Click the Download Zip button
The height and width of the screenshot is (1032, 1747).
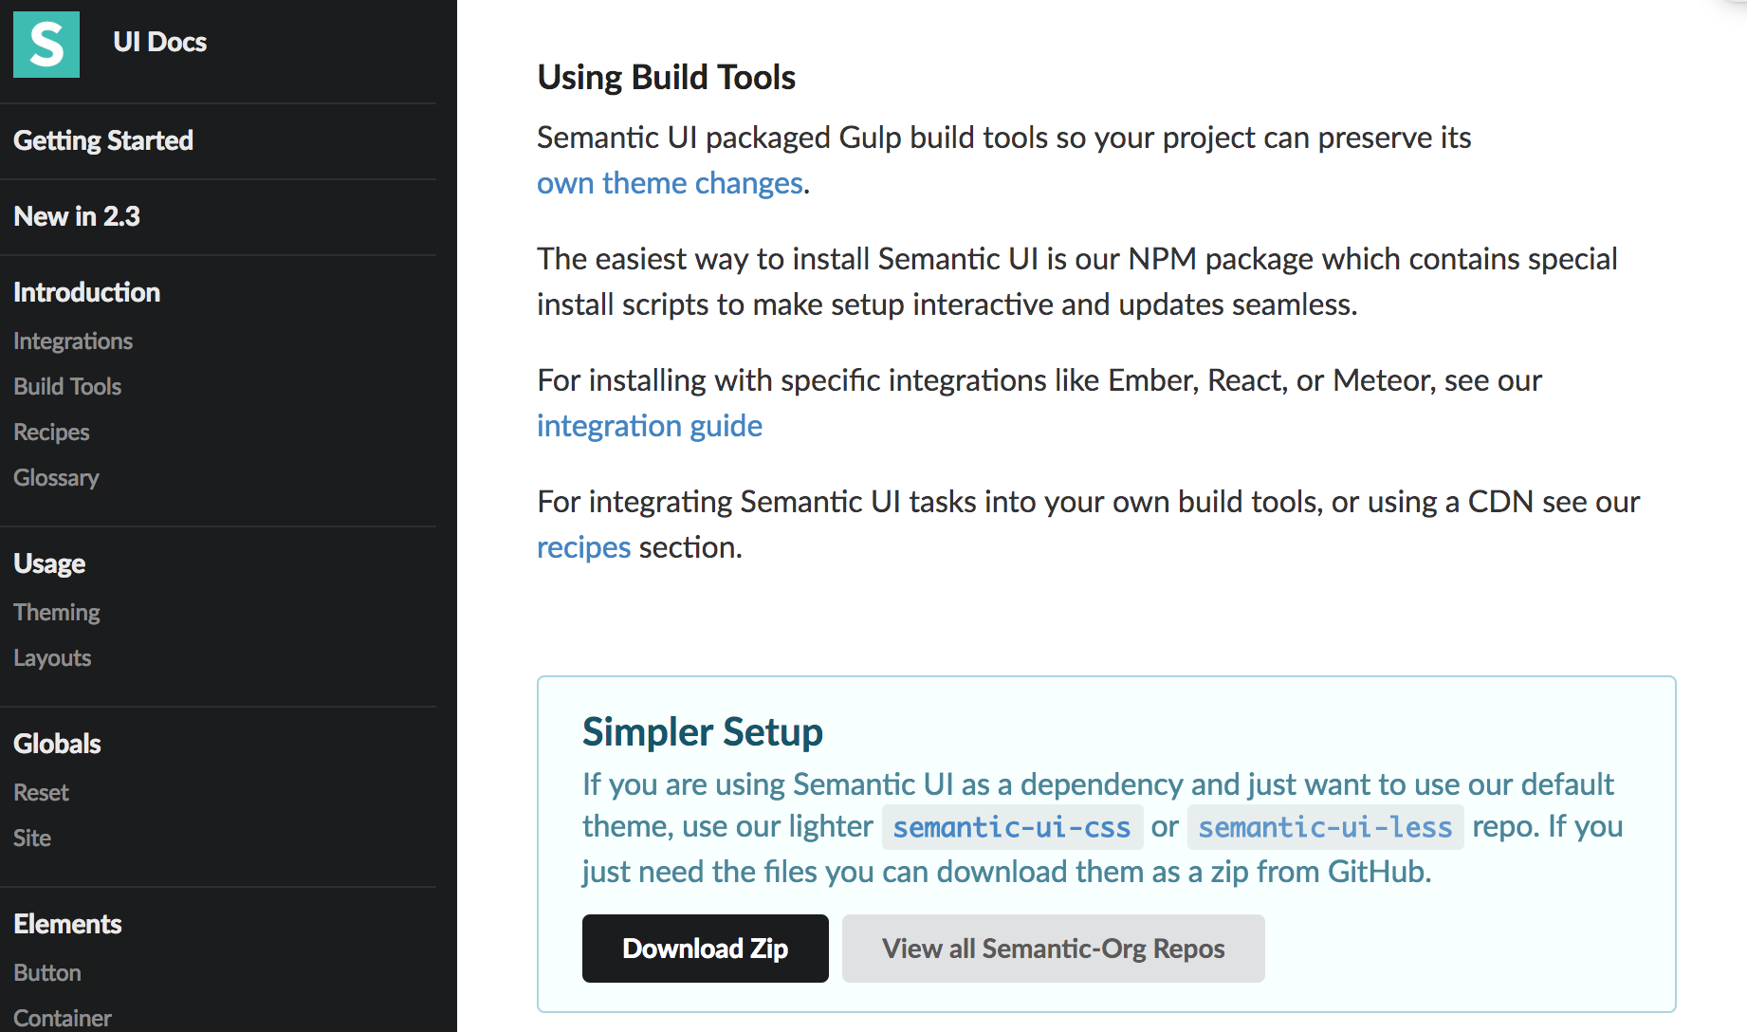[x=705, y=948]
